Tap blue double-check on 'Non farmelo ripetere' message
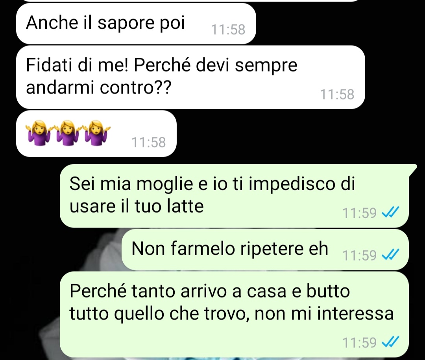The image size is (425, 360). click(390, 255)
